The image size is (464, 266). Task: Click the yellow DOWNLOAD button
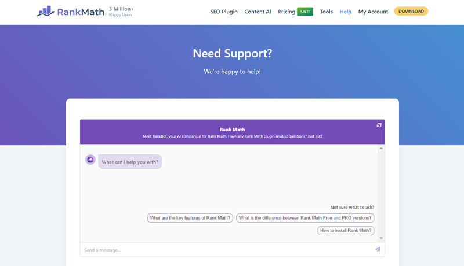pyautogui.click(x=411, y=11)
